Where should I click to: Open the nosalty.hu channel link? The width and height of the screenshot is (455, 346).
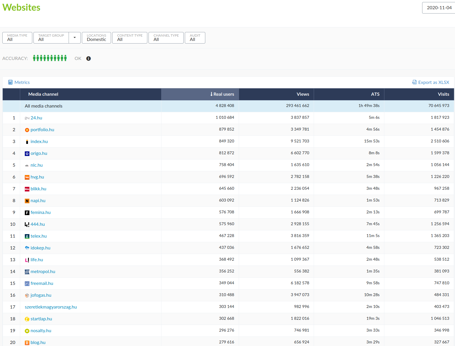click(x=41, y=331)
